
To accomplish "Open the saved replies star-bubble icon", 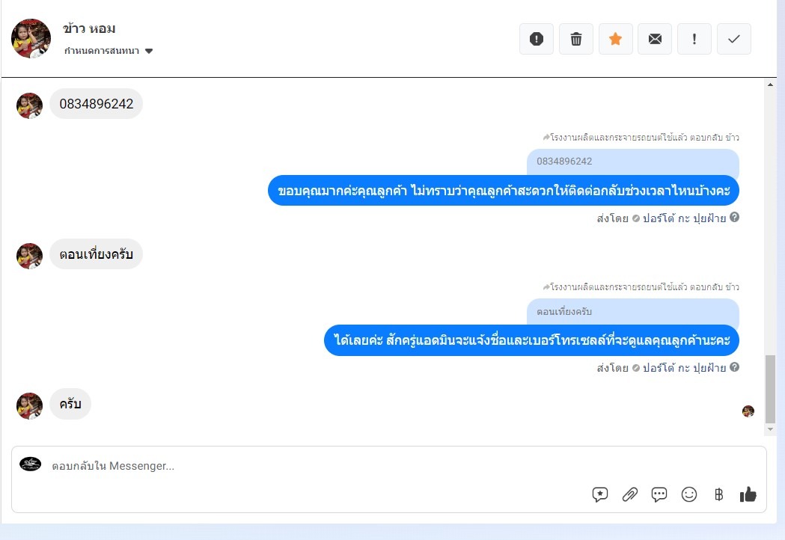I will [599, 494].
